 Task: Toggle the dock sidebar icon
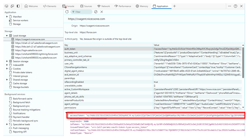tap(18, 6)
